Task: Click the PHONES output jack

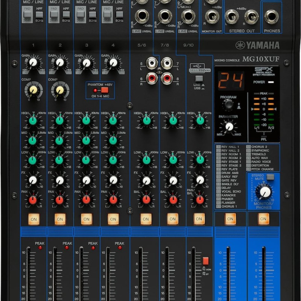Action: tap(272, 17)
